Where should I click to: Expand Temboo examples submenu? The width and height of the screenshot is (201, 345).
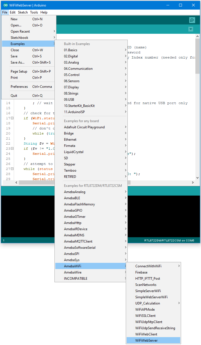point(91,171)
